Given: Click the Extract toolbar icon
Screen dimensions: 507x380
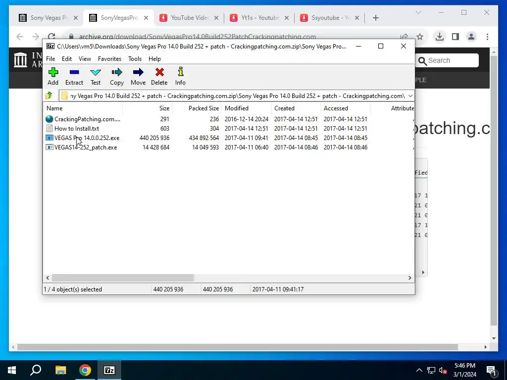Looking at the screenshot, I should (x=74, y=76).
